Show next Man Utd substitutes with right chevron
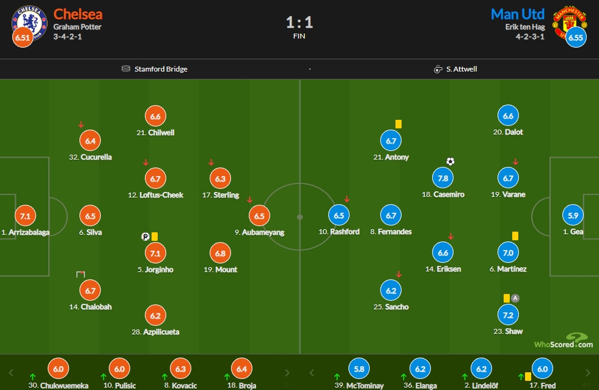This screenshot has width=599, height=390. (588, 372)
